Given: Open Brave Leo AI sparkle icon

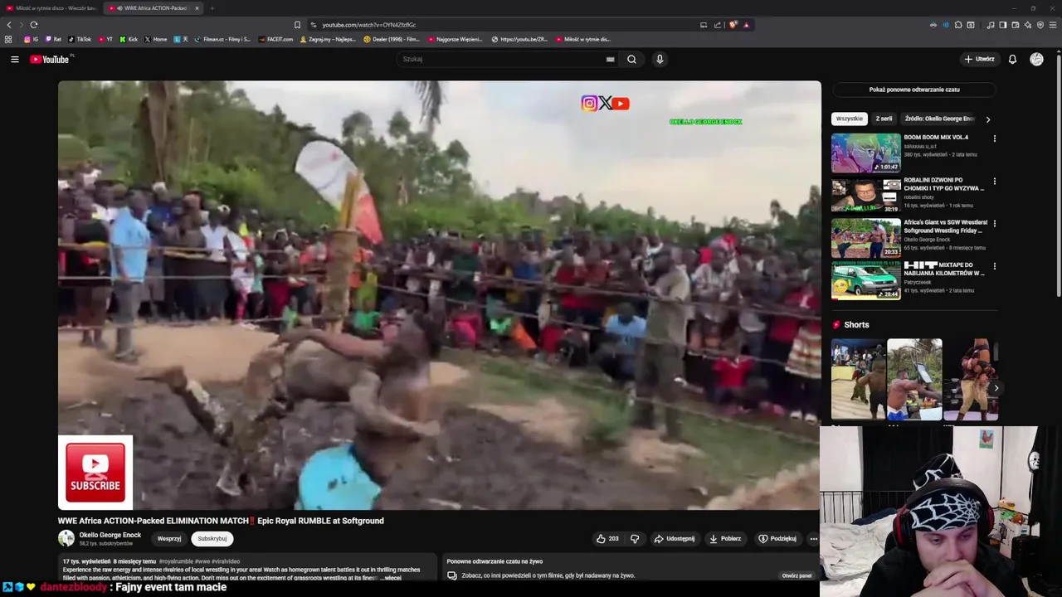Looking at the screenshot, I should pyautogui.click(x=1028, y=25).
